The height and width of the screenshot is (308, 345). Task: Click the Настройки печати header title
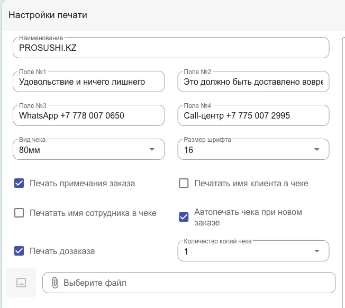pyautogui.click(x=48, y=15)
